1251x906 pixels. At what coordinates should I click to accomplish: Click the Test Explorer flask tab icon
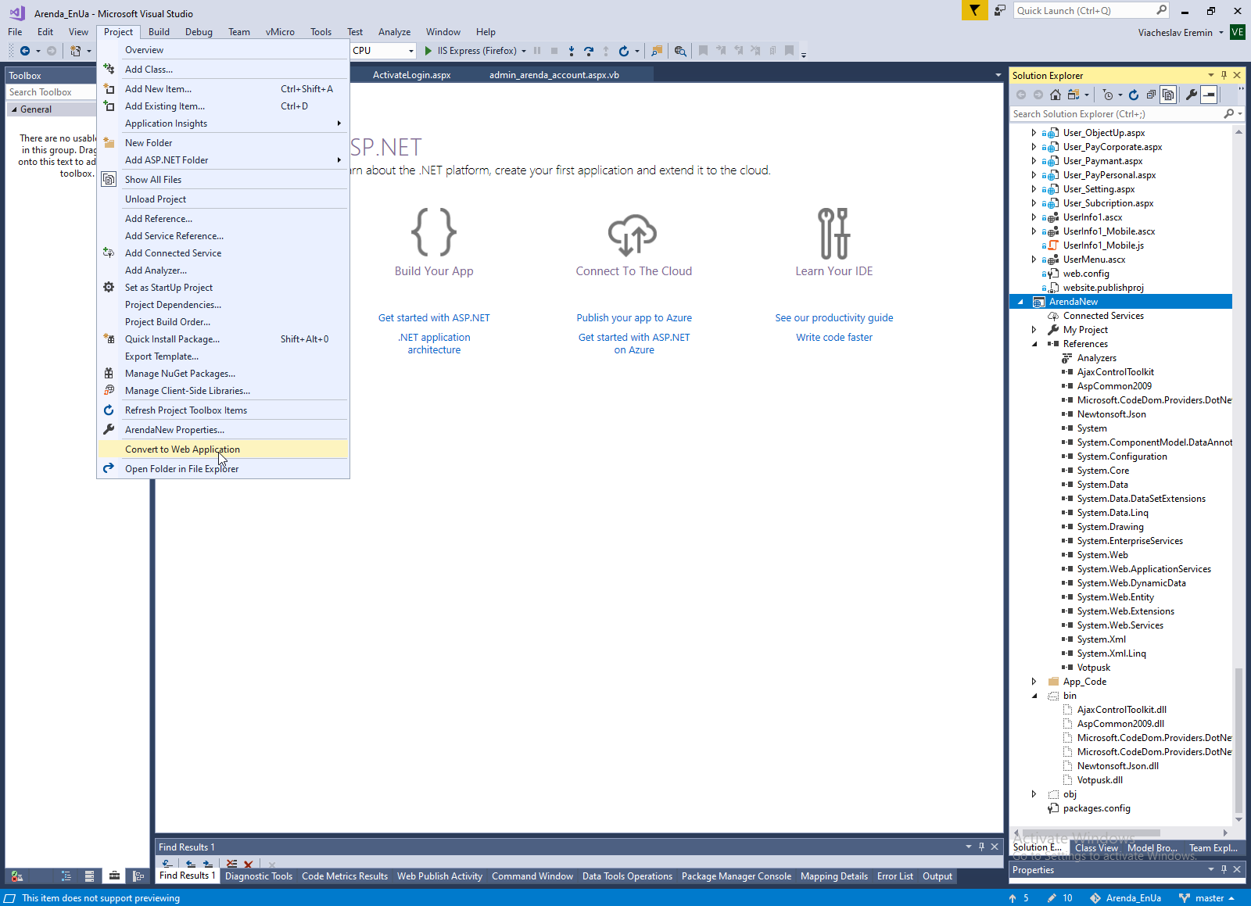tap(17, 876)
